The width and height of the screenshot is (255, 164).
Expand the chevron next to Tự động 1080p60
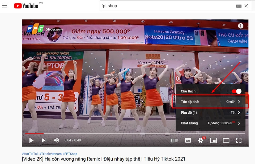(x=239, y=123)
